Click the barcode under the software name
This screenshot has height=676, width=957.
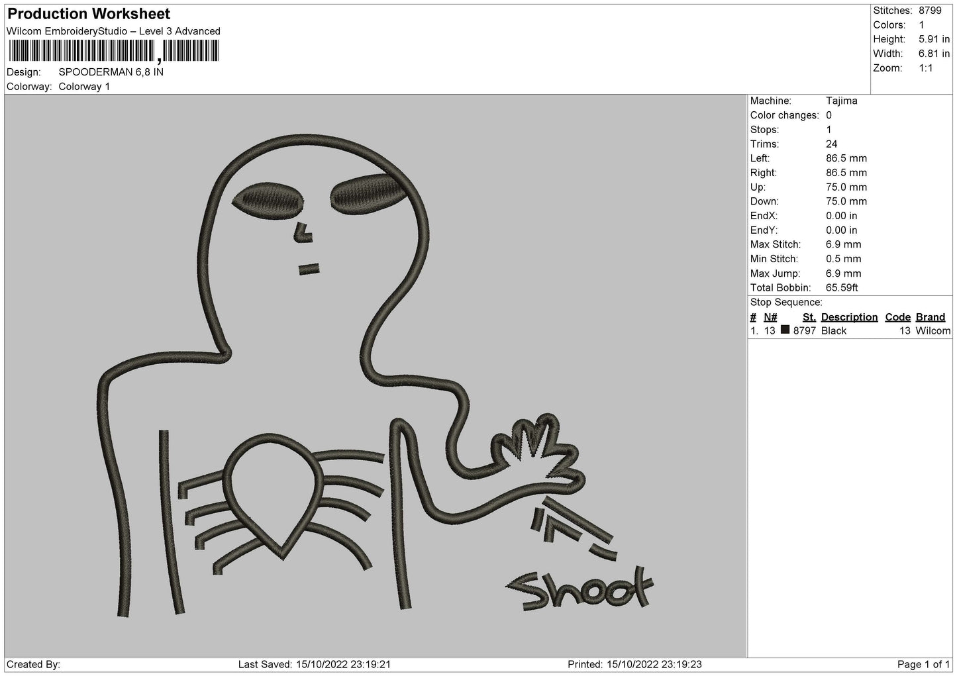click(x=113, y=51)
